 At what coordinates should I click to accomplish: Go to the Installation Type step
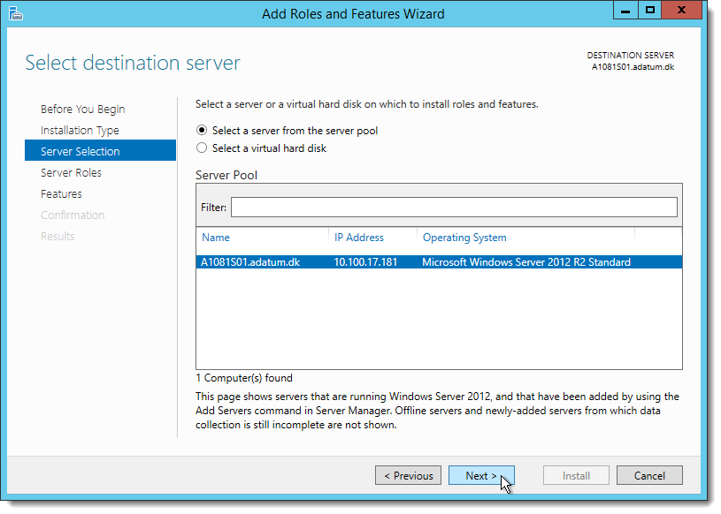coord(80,131)
